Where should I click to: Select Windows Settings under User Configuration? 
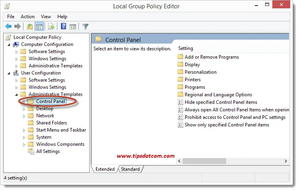(x=47, y=87)
